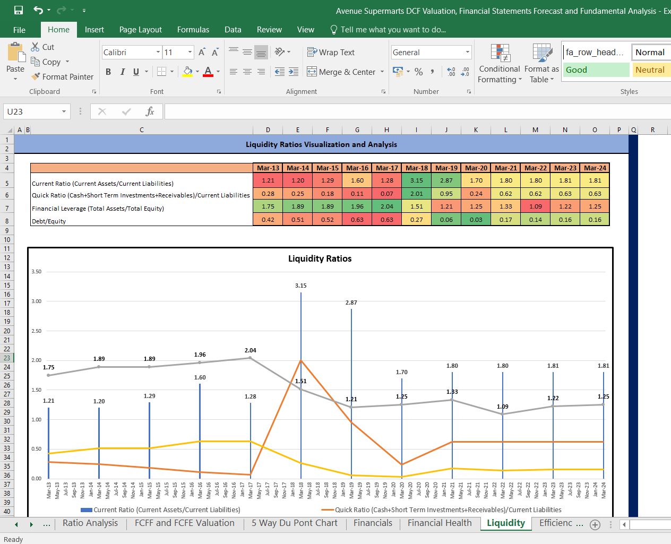Open the Review ribbon tab

(269, 30)
